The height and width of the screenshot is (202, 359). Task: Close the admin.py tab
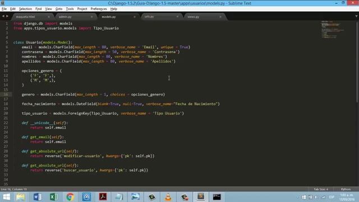click(x=91, y=17)
